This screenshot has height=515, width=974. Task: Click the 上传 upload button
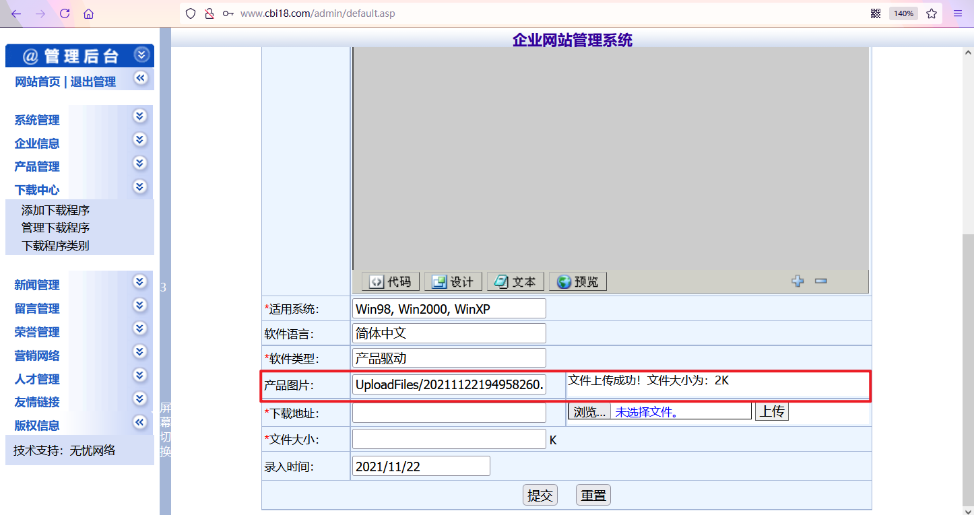pyautogui.click(x=771, y=411)
